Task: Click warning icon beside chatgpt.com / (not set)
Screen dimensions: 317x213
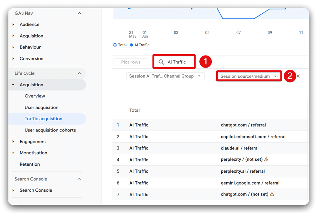Action: (x=272, y=194)
